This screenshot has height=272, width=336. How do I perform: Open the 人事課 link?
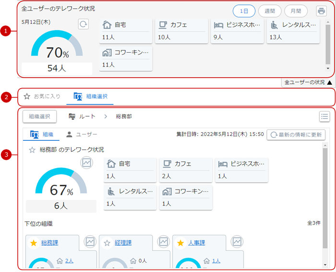pyautogui.click(x=197, y=243)
